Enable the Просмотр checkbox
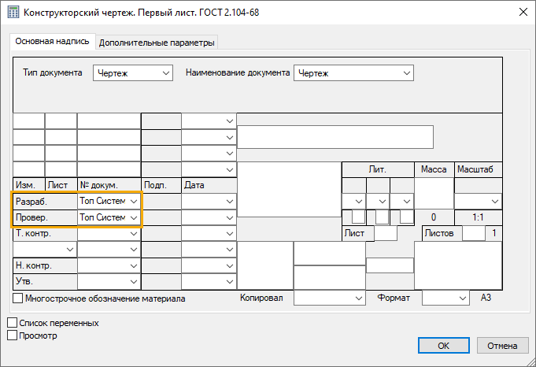The image size is (536, 367). [12, 335]
